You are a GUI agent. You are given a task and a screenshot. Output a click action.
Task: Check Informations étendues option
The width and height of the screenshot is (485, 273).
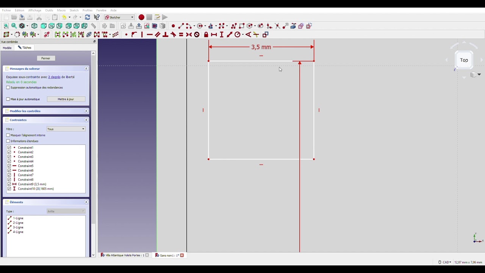(8, 141)
